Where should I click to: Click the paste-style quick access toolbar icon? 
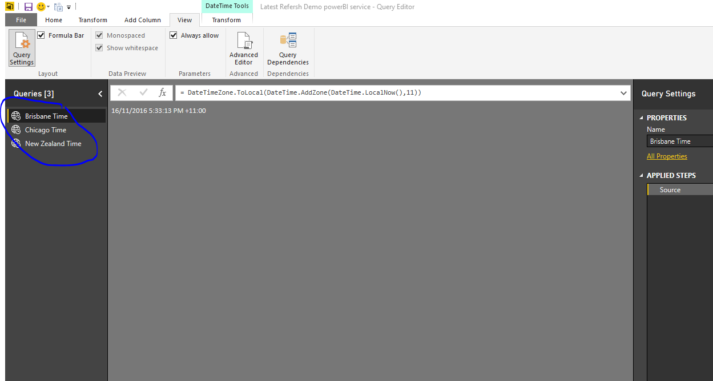[x=58, y=7]
